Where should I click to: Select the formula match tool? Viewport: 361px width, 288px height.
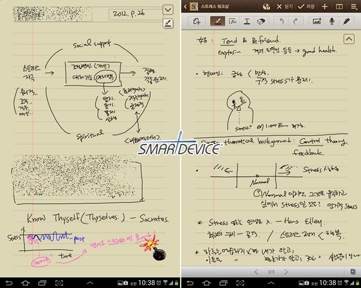pyautogui.click(x=232, y=21)
